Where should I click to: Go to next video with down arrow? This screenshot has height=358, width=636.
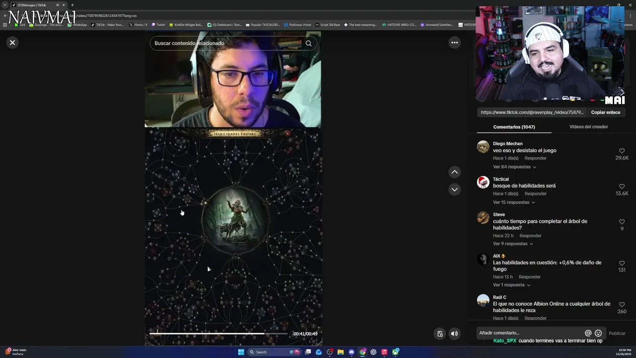pyautogui.click(x=454, y=189)
